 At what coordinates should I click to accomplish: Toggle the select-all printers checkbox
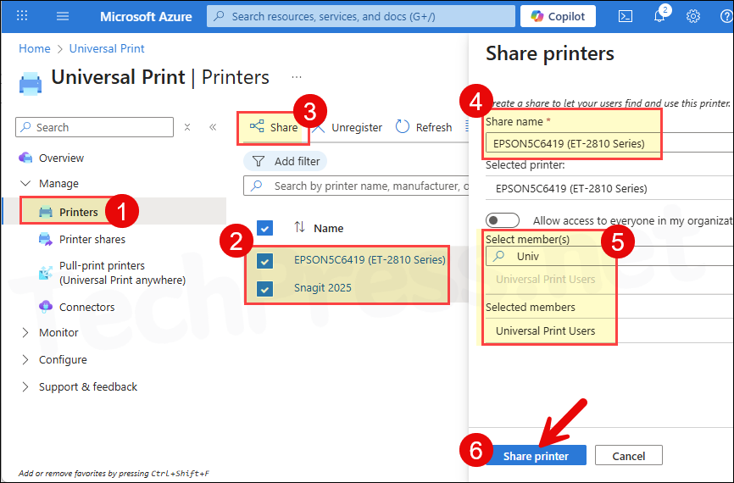point(265,229)
